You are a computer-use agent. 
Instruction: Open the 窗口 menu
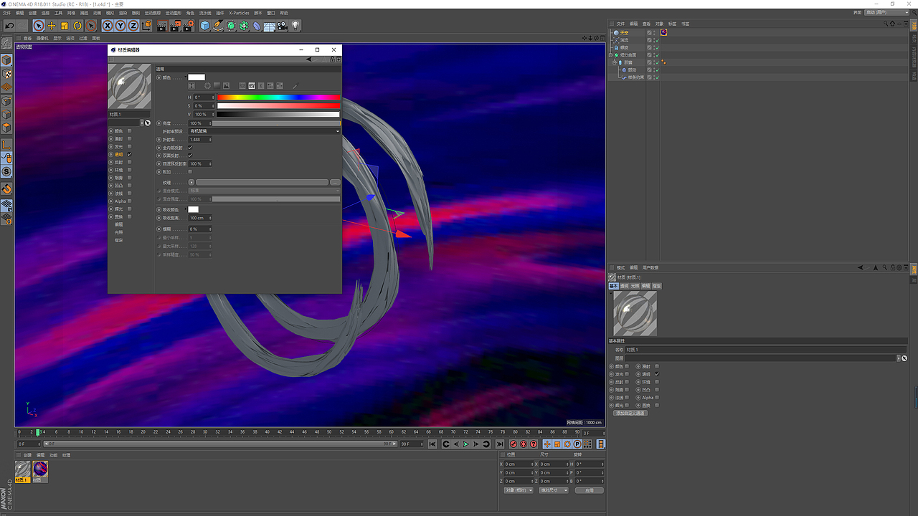pyautogui.click(x=271, y=13)
